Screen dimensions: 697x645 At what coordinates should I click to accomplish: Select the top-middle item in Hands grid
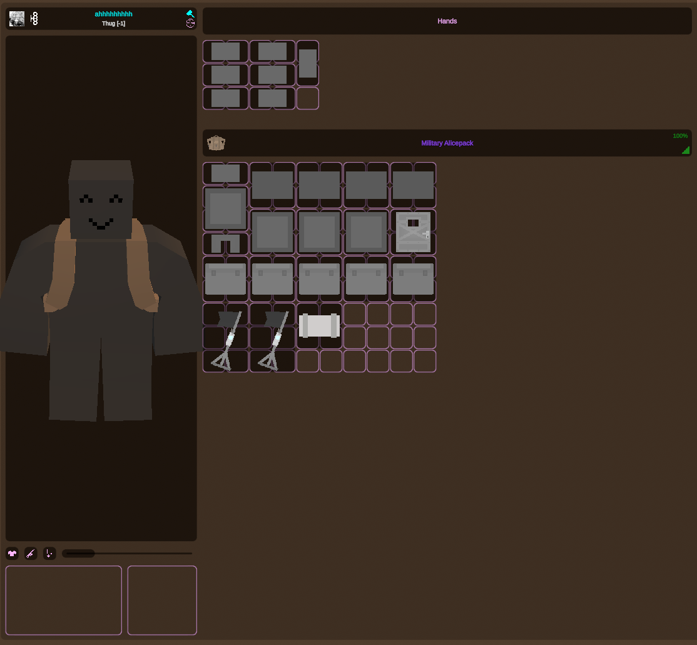[x=273, y=51]
